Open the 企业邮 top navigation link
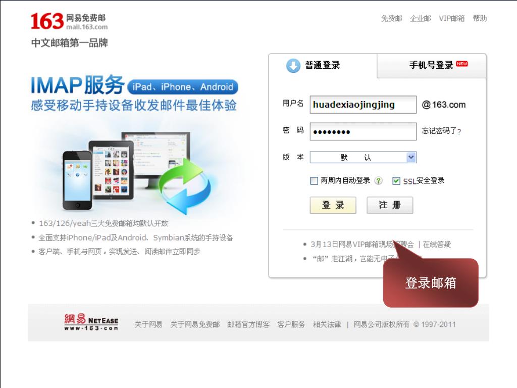Image resolution: width=517 pixels, height=388 pixels. tap(421, 19)
